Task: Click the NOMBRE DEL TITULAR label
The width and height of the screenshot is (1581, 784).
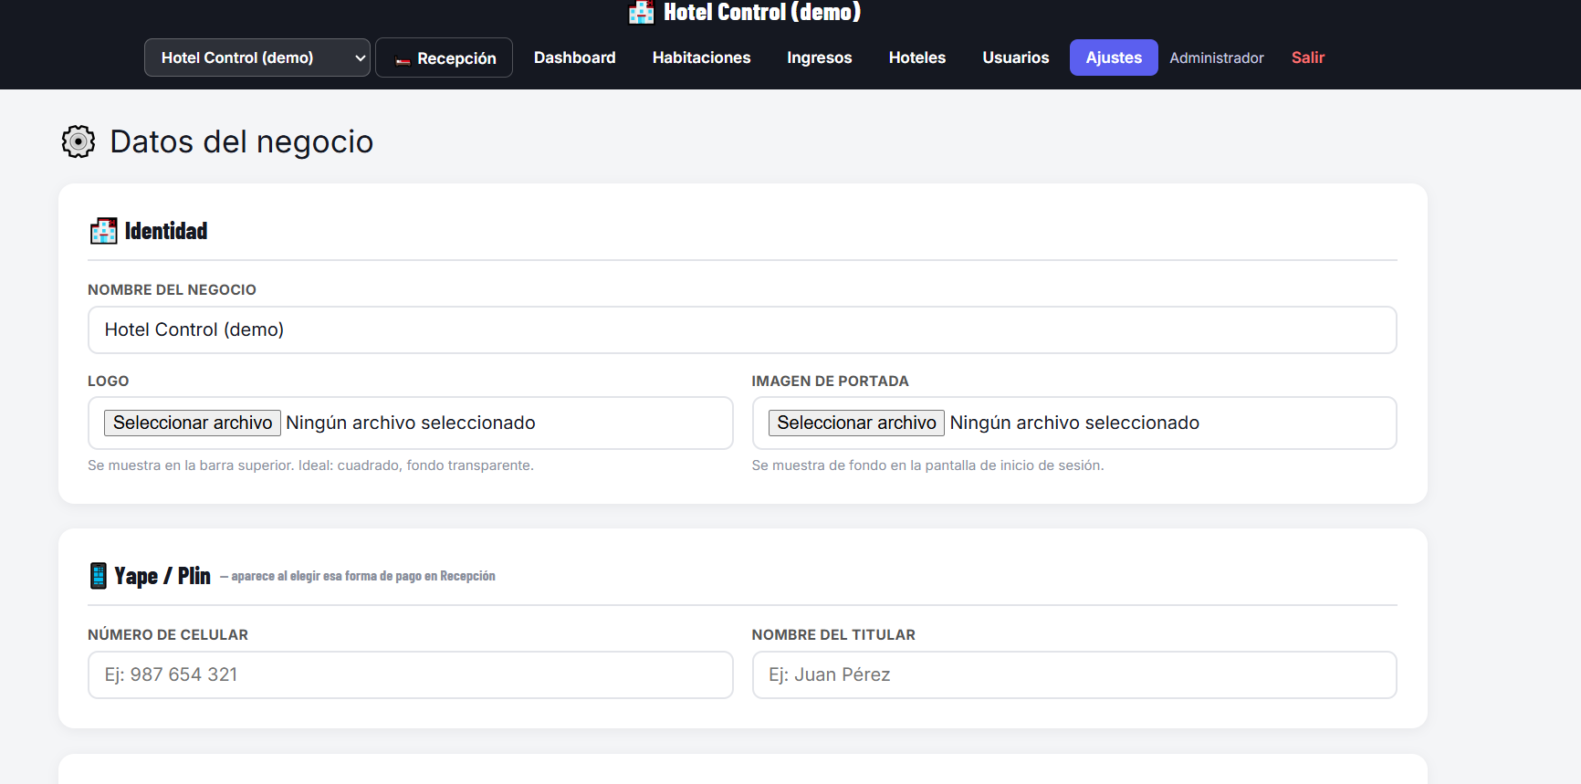Action: (833, 635)
